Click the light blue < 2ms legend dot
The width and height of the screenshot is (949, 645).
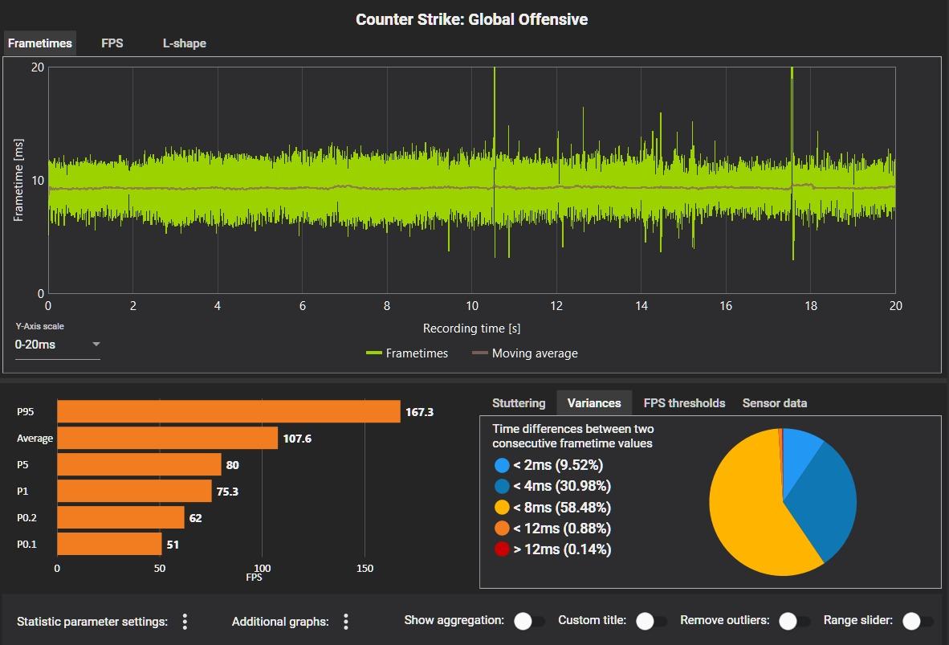click(x=502, y=465)
